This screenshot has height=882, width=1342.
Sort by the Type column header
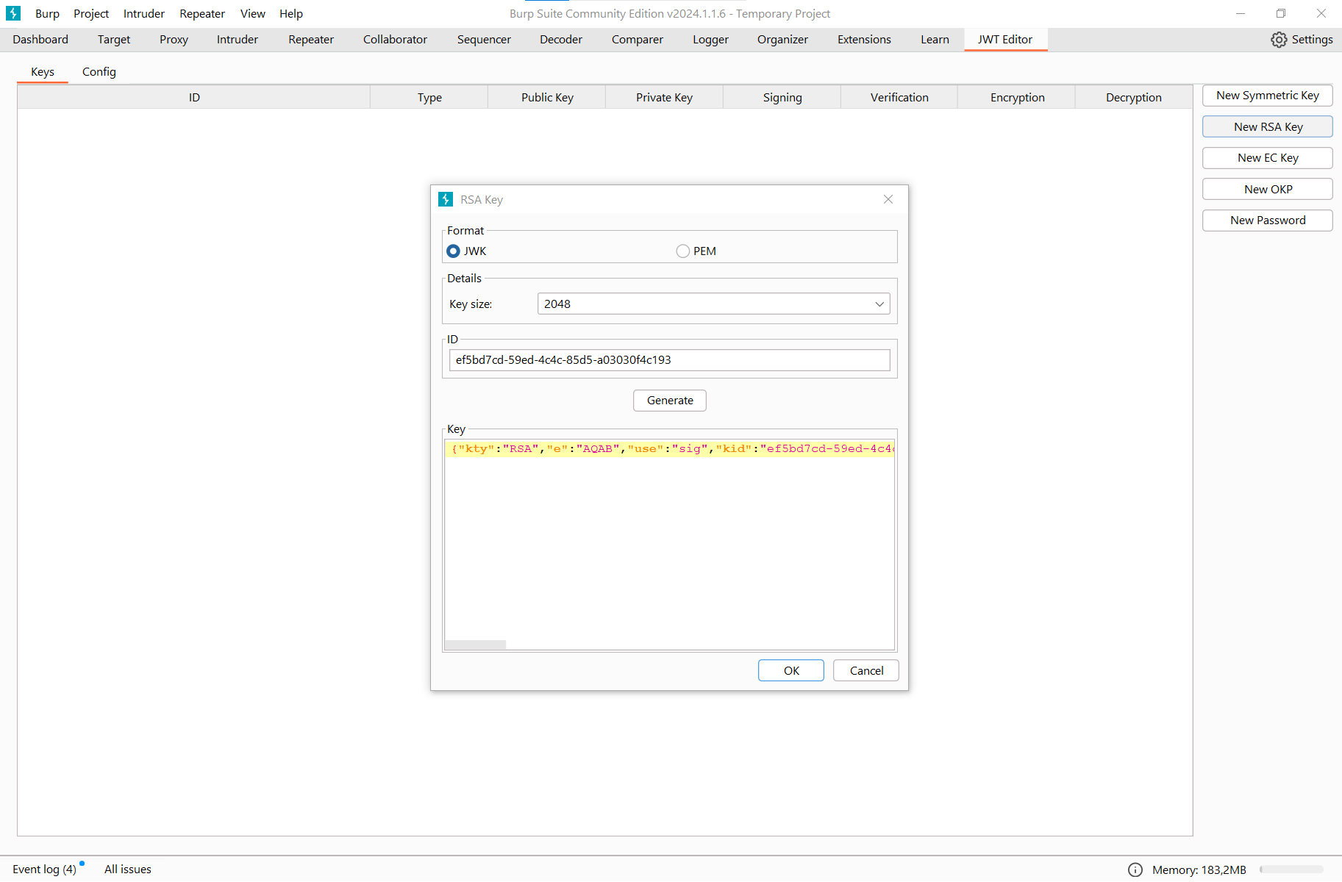[429, 97]
